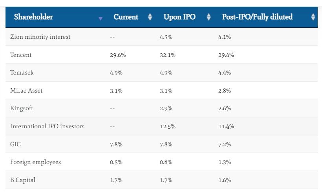Click Tencent's 29.6% Current value
This screenshot has width=322, height=193.
(118, 55)
